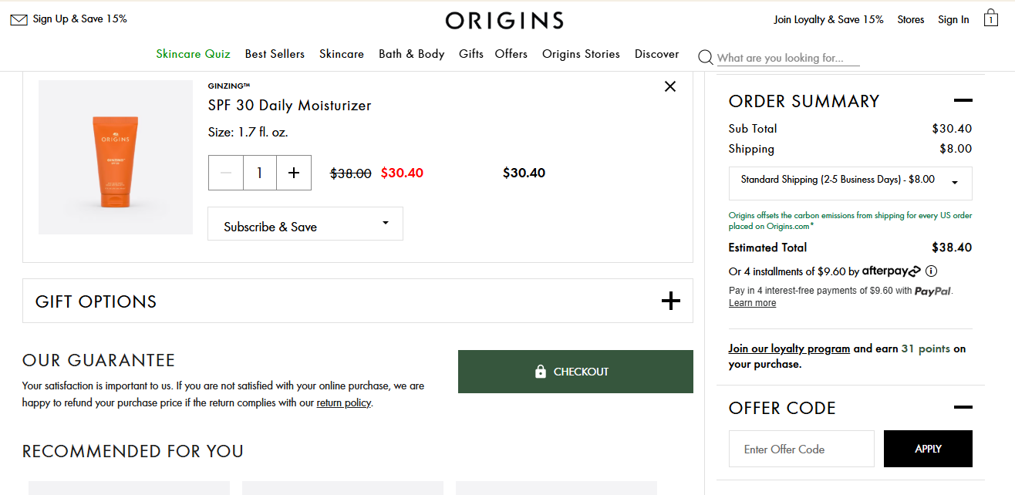
Task: Remove the moisturizer using the X icon
Action: pyautogui.click(x=669, y=86)
